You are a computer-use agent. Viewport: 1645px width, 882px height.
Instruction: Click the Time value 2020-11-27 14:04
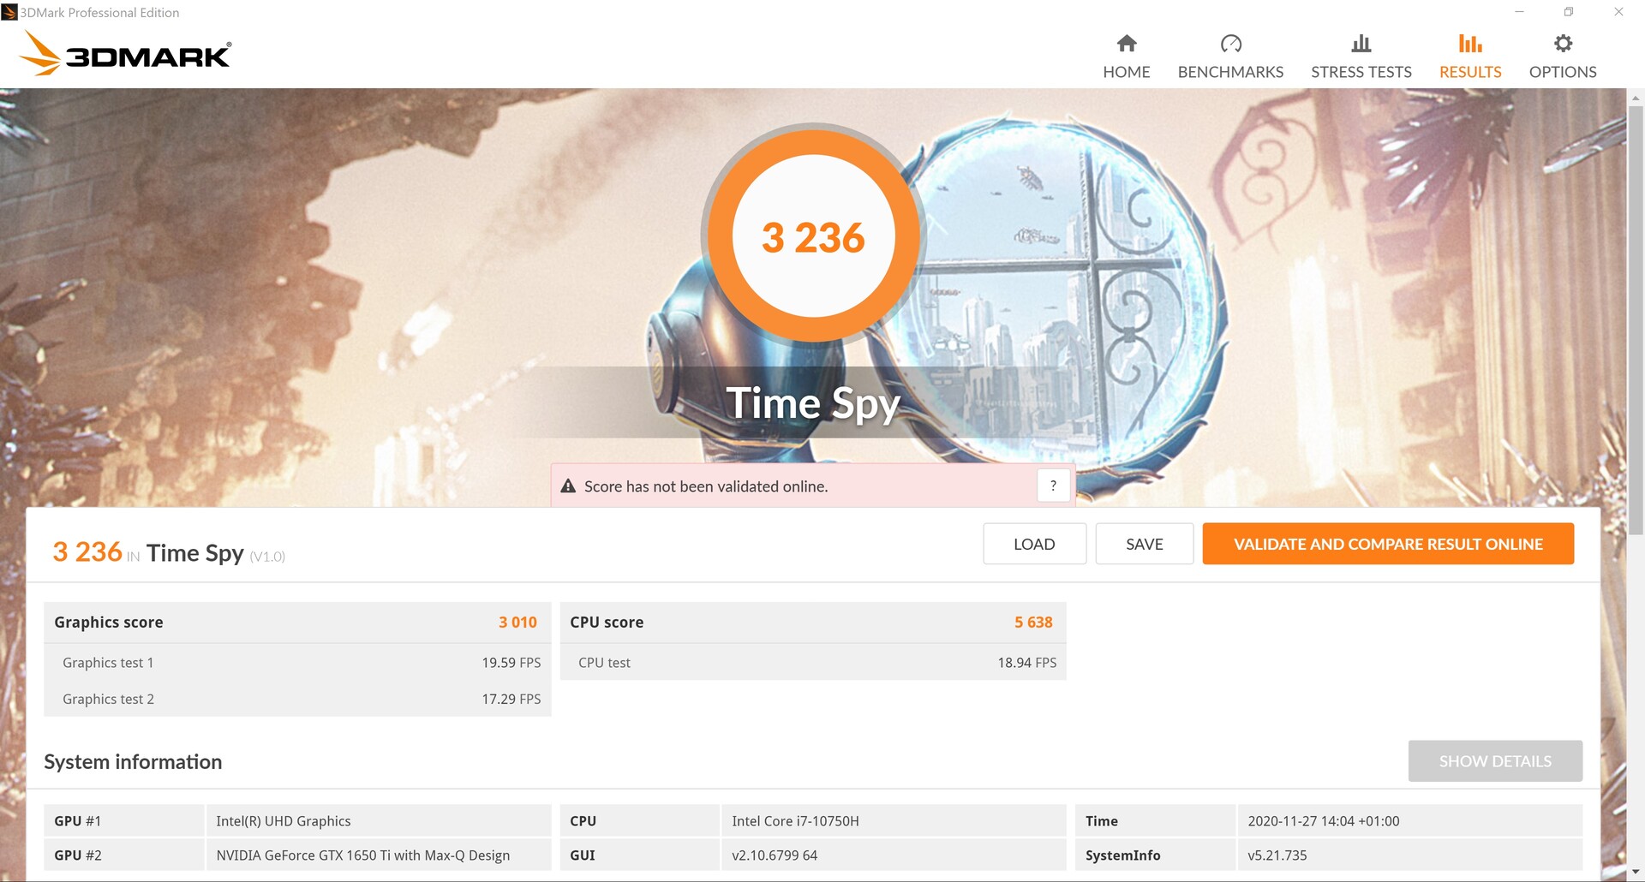pos(1324,821)
